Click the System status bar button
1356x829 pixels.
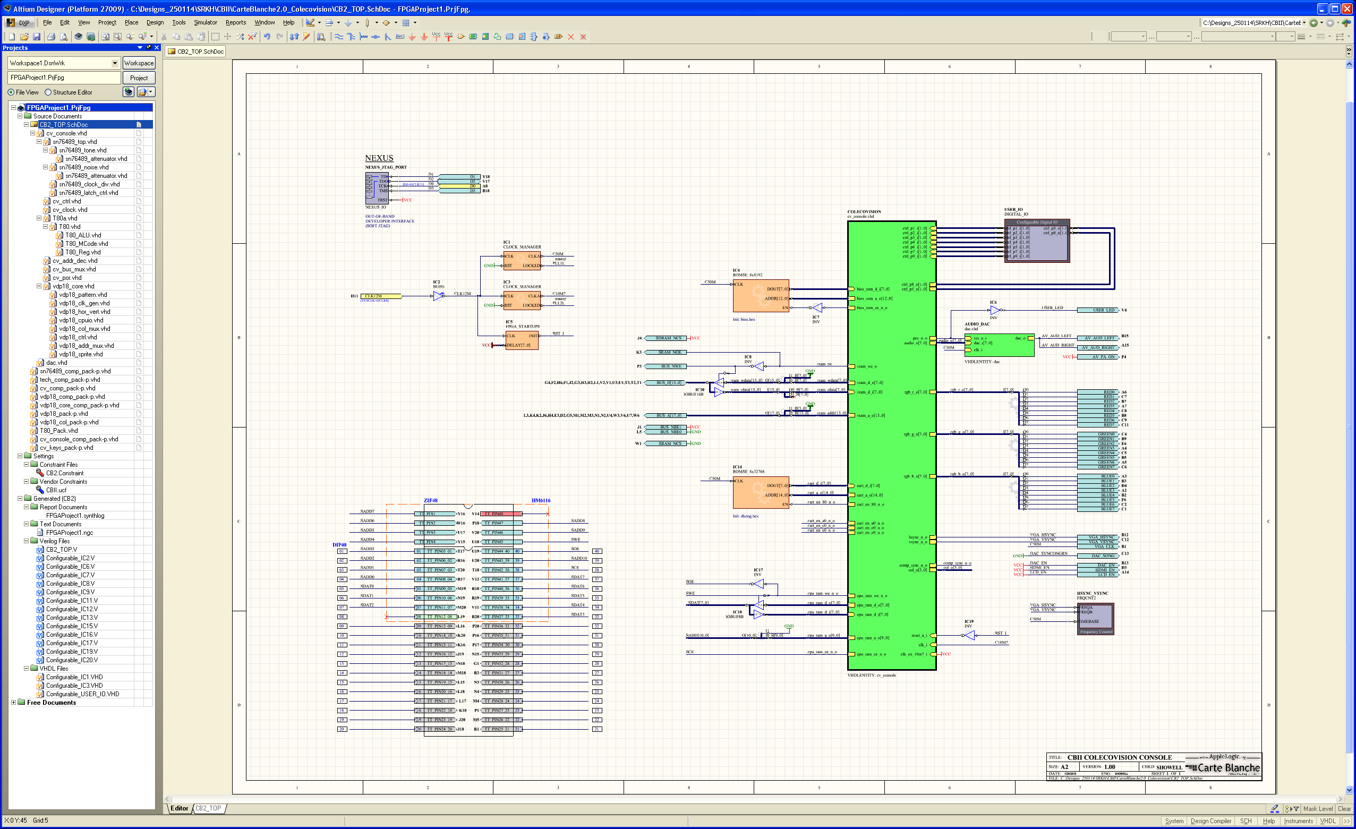point(1174,821)
